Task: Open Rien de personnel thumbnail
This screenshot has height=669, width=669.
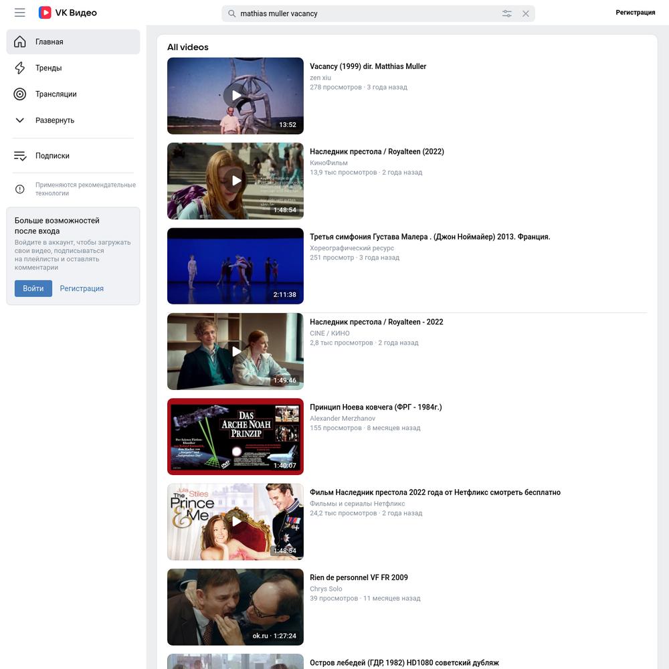Action: 235,607
